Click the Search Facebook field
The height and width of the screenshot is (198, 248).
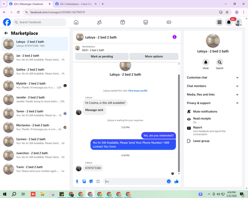[40, 22]
